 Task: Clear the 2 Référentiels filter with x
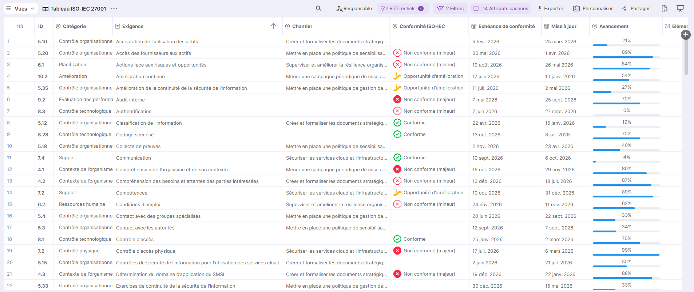click(x=421, y=8)
